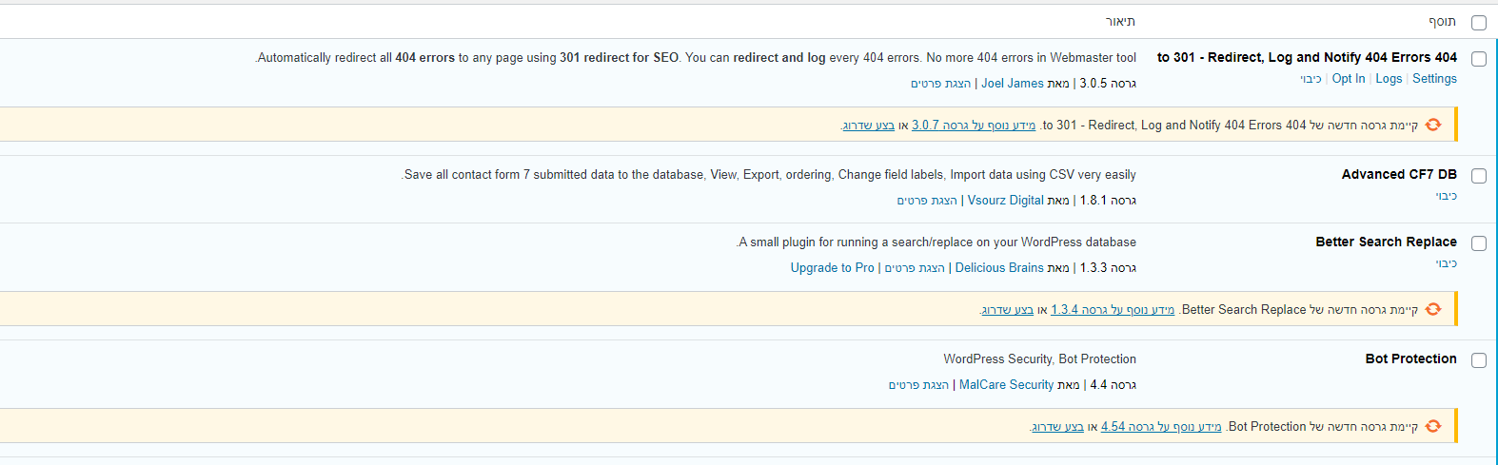Open Settings for 404 to 301 plugin

click(x=1434, y=79)
